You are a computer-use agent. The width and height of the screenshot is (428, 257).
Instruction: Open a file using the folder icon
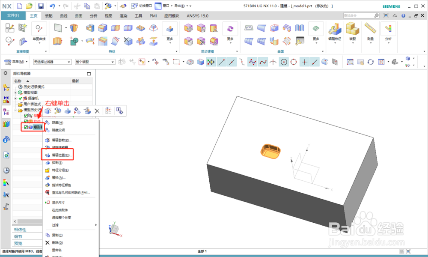(x=29, y=6)
